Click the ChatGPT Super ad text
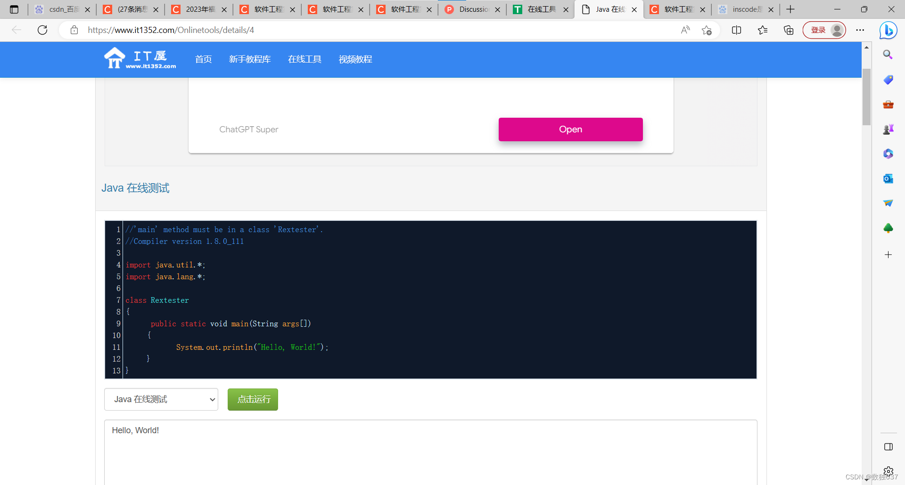Image resolution: width=905 pixels, height=485 pixels. point(248,129)
